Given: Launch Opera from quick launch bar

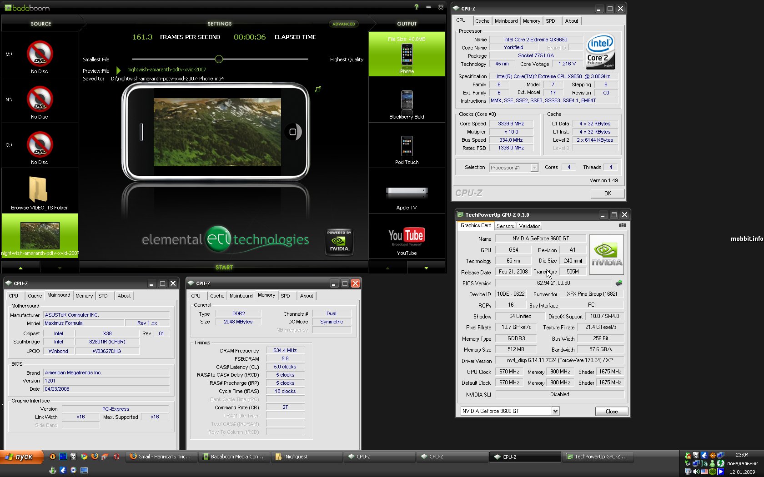Looking at the screenshot, I should pyautogui.click(x=116, y=457).
